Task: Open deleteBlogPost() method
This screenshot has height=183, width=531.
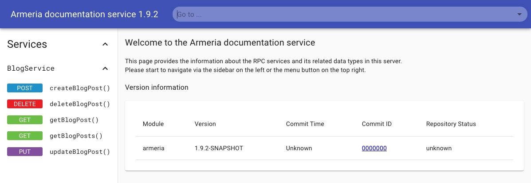Action: point(79,104)
